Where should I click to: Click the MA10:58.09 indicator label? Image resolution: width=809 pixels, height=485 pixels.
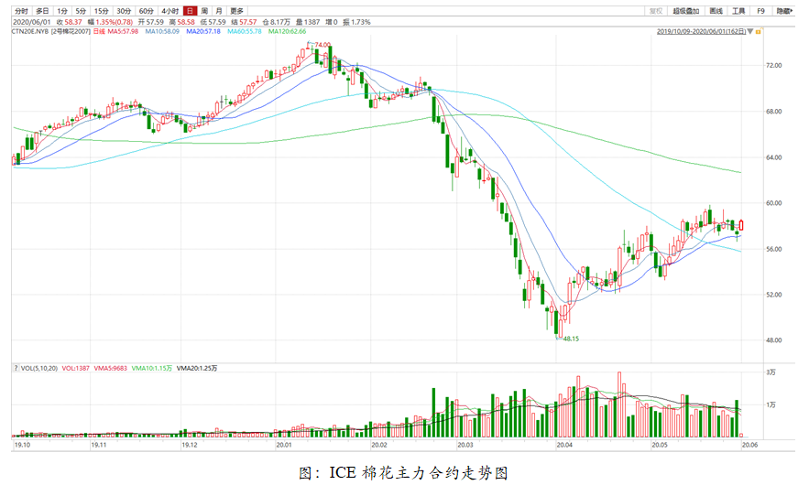(162, 31)
